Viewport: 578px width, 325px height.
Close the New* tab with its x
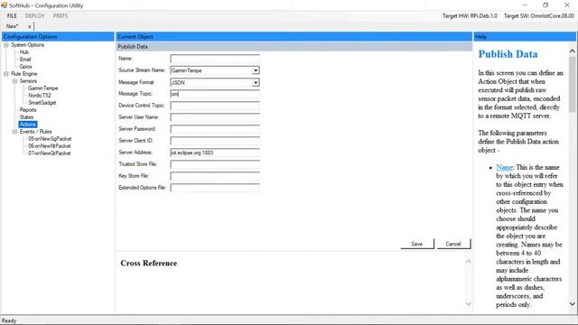click(30, 26)
